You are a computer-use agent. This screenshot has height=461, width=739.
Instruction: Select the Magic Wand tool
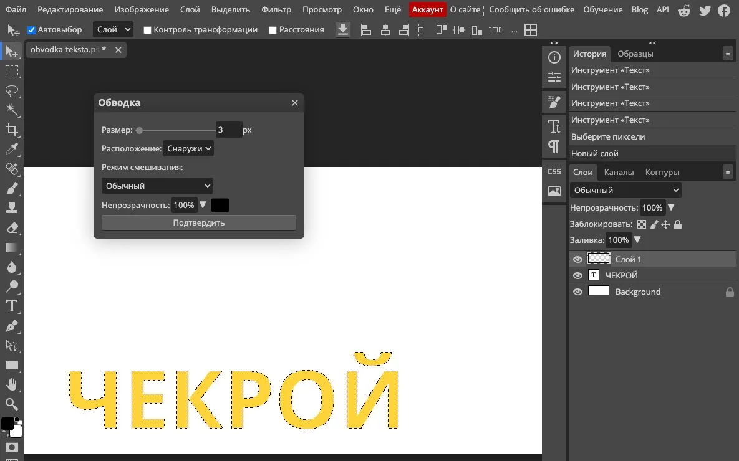(x=12, y=110)
